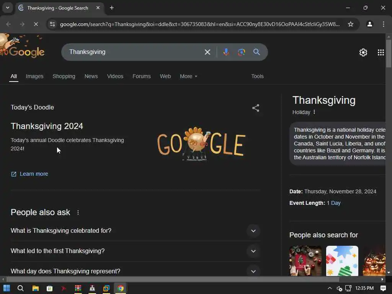Switch to the Web tab
The height and width of the screenshot is (294, 392).
(165, 76)
